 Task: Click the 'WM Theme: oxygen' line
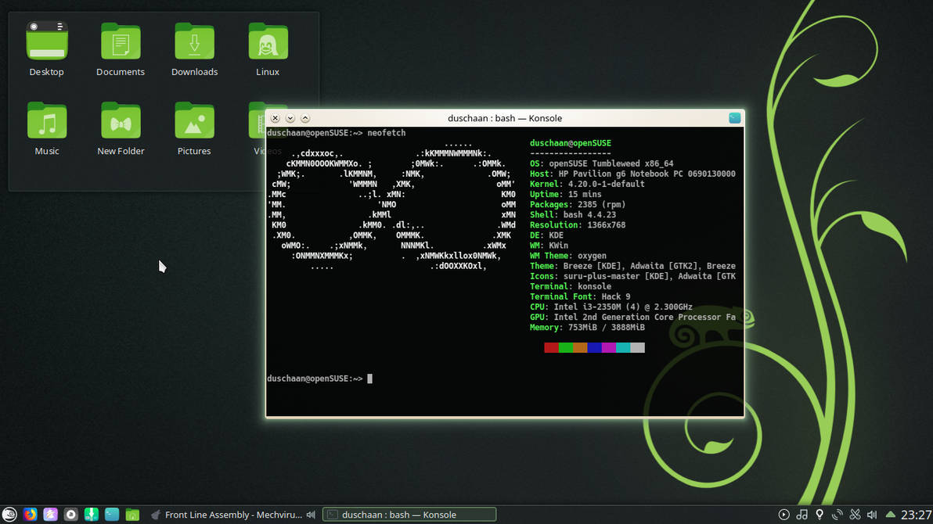click(x=568, y=256)
